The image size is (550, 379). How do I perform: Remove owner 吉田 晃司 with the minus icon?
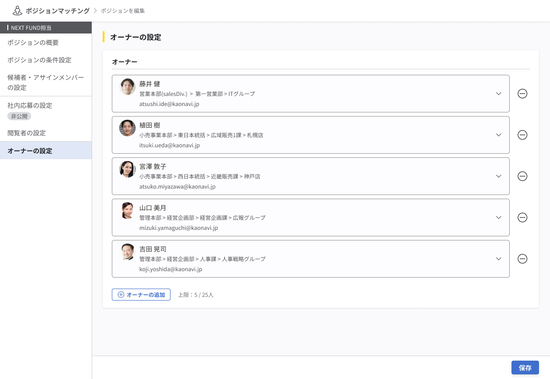coord(522,259)
